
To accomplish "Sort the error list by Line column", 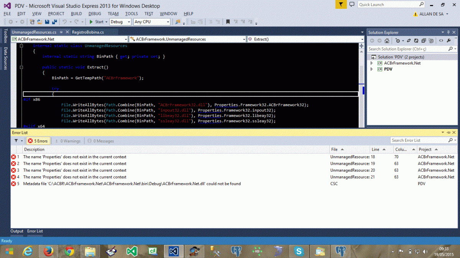I will [x=381, y=149].
